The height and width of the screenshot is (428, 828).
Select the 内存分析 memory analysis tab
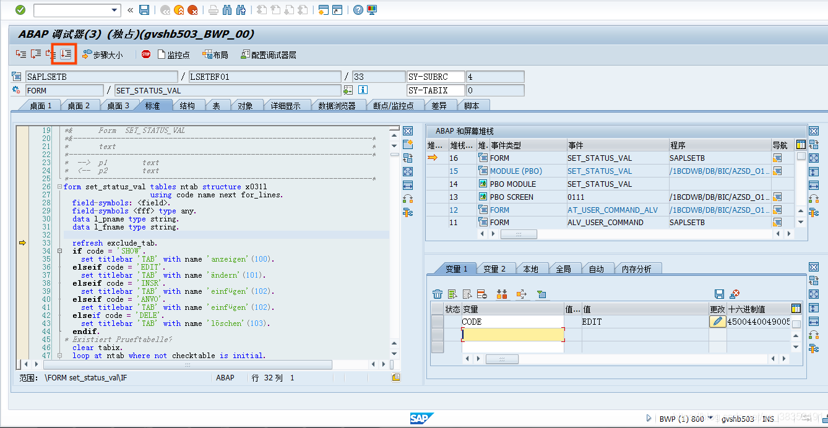click(636, 268)
